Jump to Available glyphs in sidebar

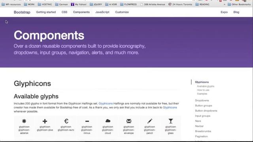(206, 86)
